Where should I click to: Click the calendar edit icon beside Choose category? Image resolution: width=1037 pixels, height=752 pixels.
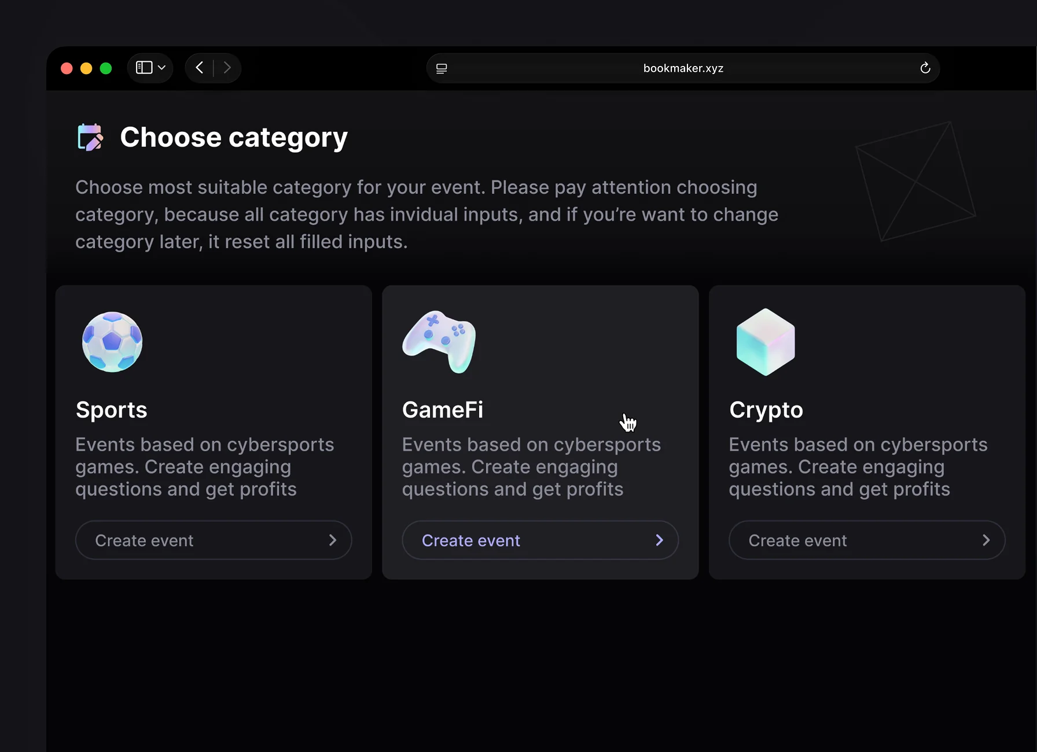pyautogui.click(x=90, y=137)
